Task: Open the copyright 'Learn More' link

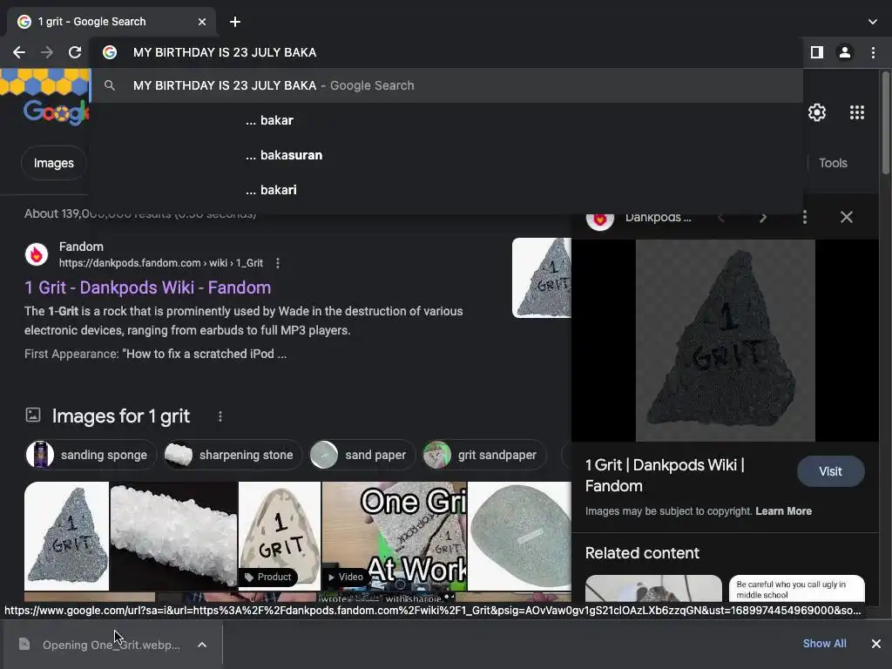Action: [783, 510]
